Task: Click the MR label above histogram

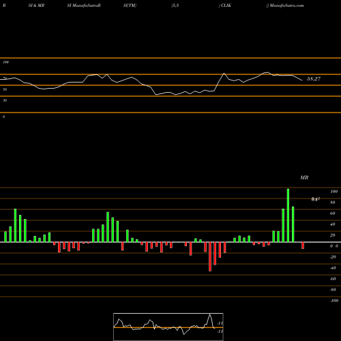Action: click(304, 177)
